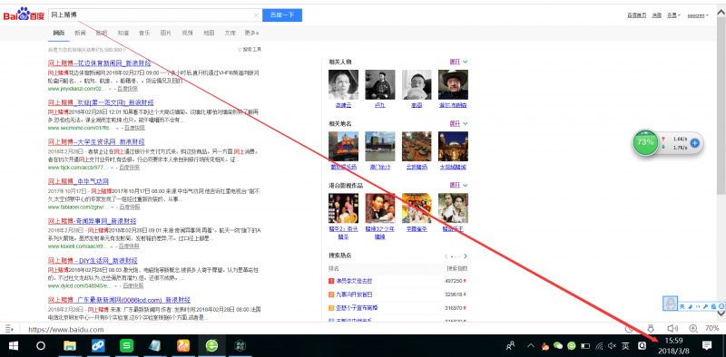This screenshot has width=726, height=357.
Task: Focus the Baidu search input field
Action: [x=155, y=15]
